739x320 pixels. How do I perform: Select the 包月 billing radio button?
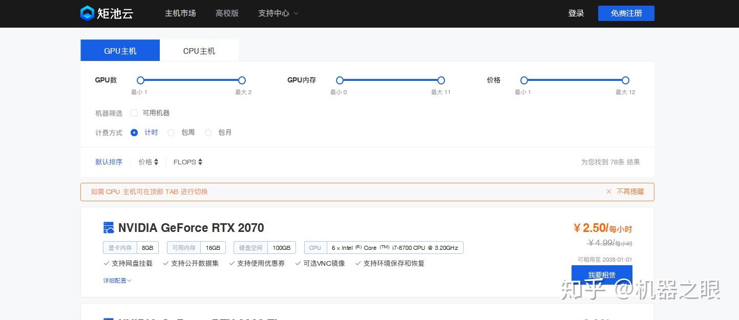208,133
